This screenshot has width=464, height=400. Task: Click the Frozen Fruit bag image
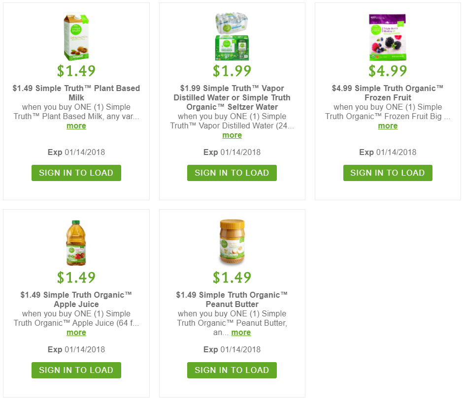pos(388,37)
